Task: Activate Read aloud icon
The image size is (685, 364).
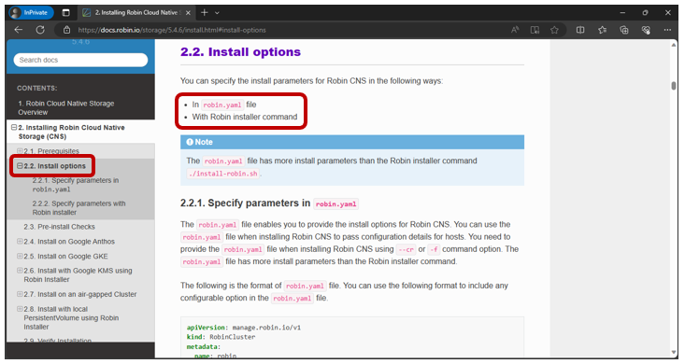Action: pyautogui.click(x=515, y=30)
